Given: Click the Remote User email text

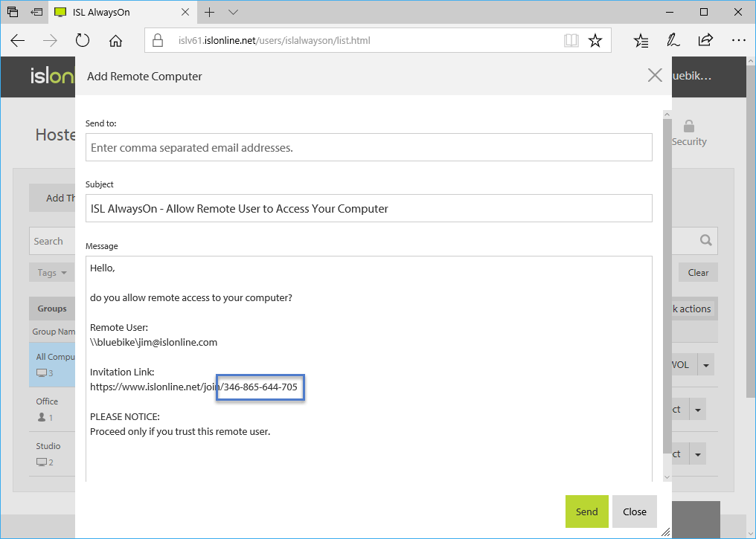Looking at the screenshot, I should pos(153,342).
